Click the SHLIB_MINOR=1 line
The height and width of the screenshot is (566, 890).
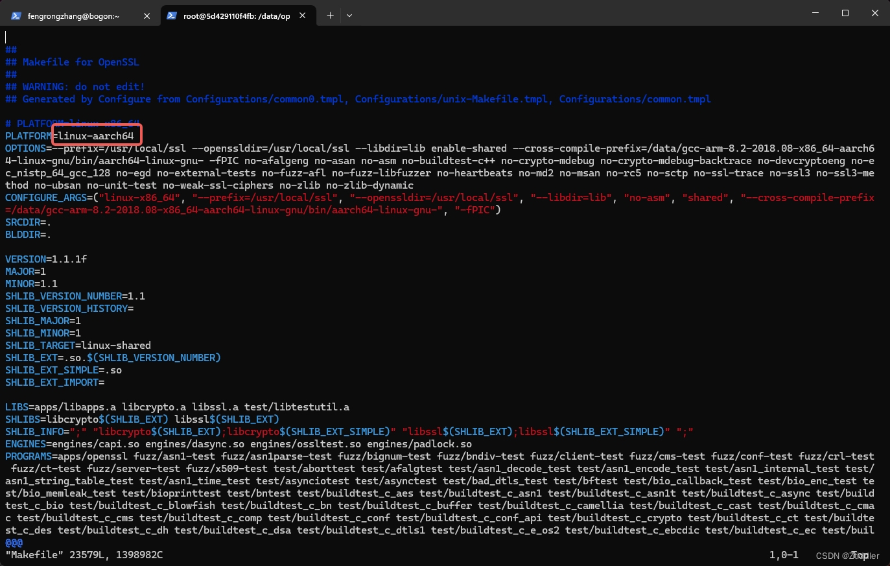coord(43,333)
